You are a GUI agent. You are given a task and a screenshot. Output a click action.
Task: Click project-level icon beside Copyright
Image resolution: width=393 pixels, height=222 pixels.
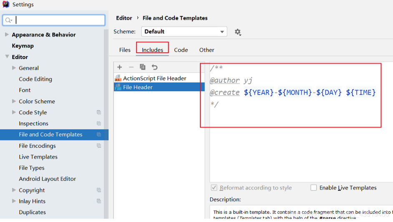99,190
